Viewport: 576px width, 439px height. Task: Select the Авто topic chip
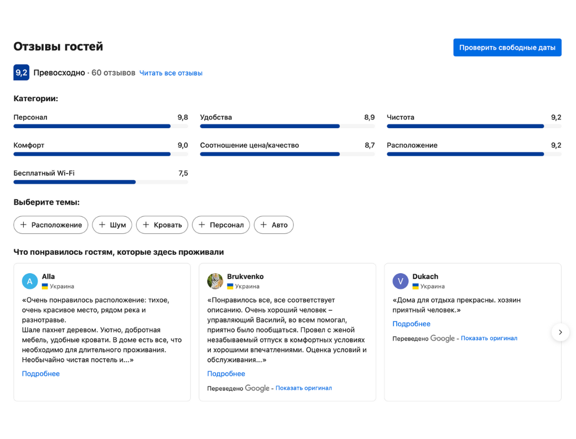(274, 225)
